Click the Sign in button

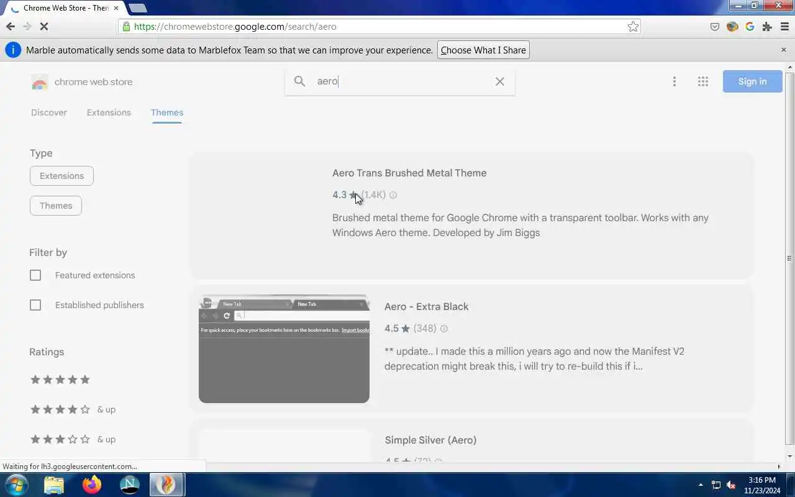pos(752,81)
